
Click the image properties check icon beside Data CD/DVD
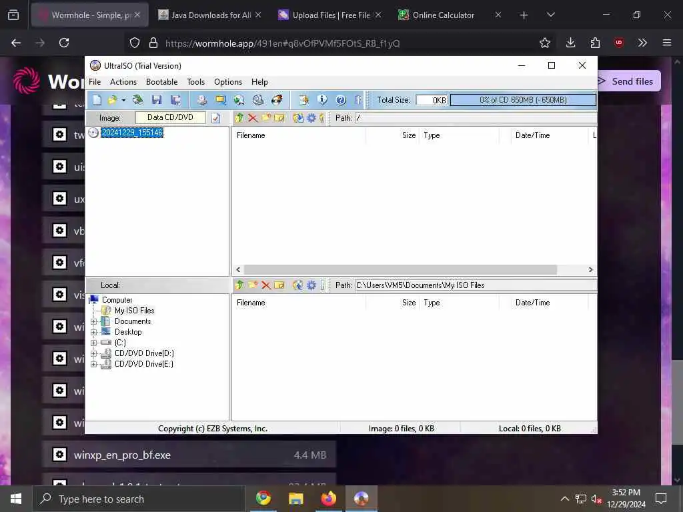click(x=215, y=118)
